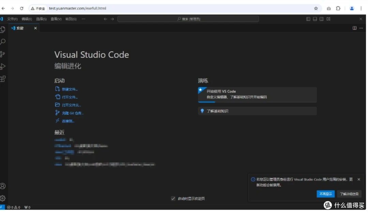This screenshot has height=213, width=368.
Task: Open the Source Control view
Action: pyautogui.click(x=3, y=54)
